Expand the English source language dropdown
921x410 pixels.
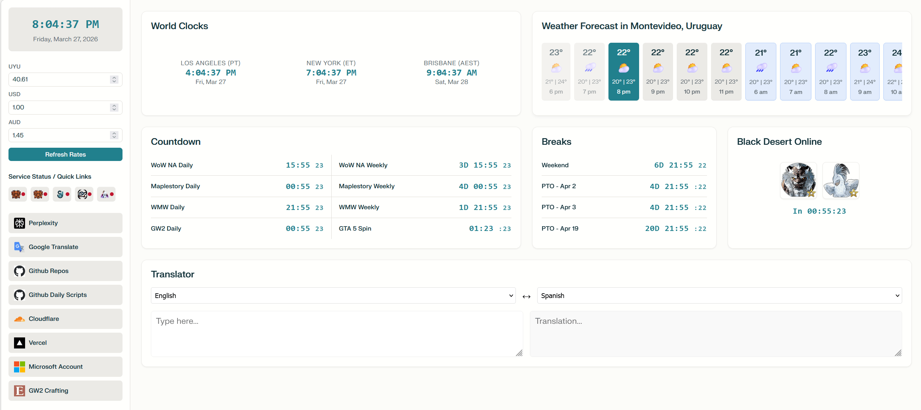pyautogui.click(x=333, y=295)
